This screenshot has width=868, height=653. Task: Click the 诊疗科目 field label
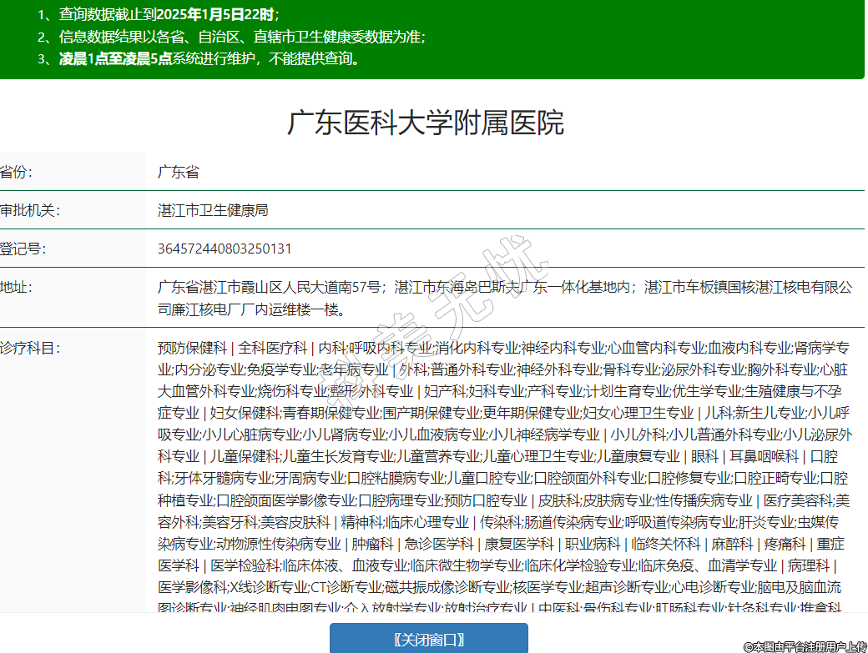click(x=29, y=347)
